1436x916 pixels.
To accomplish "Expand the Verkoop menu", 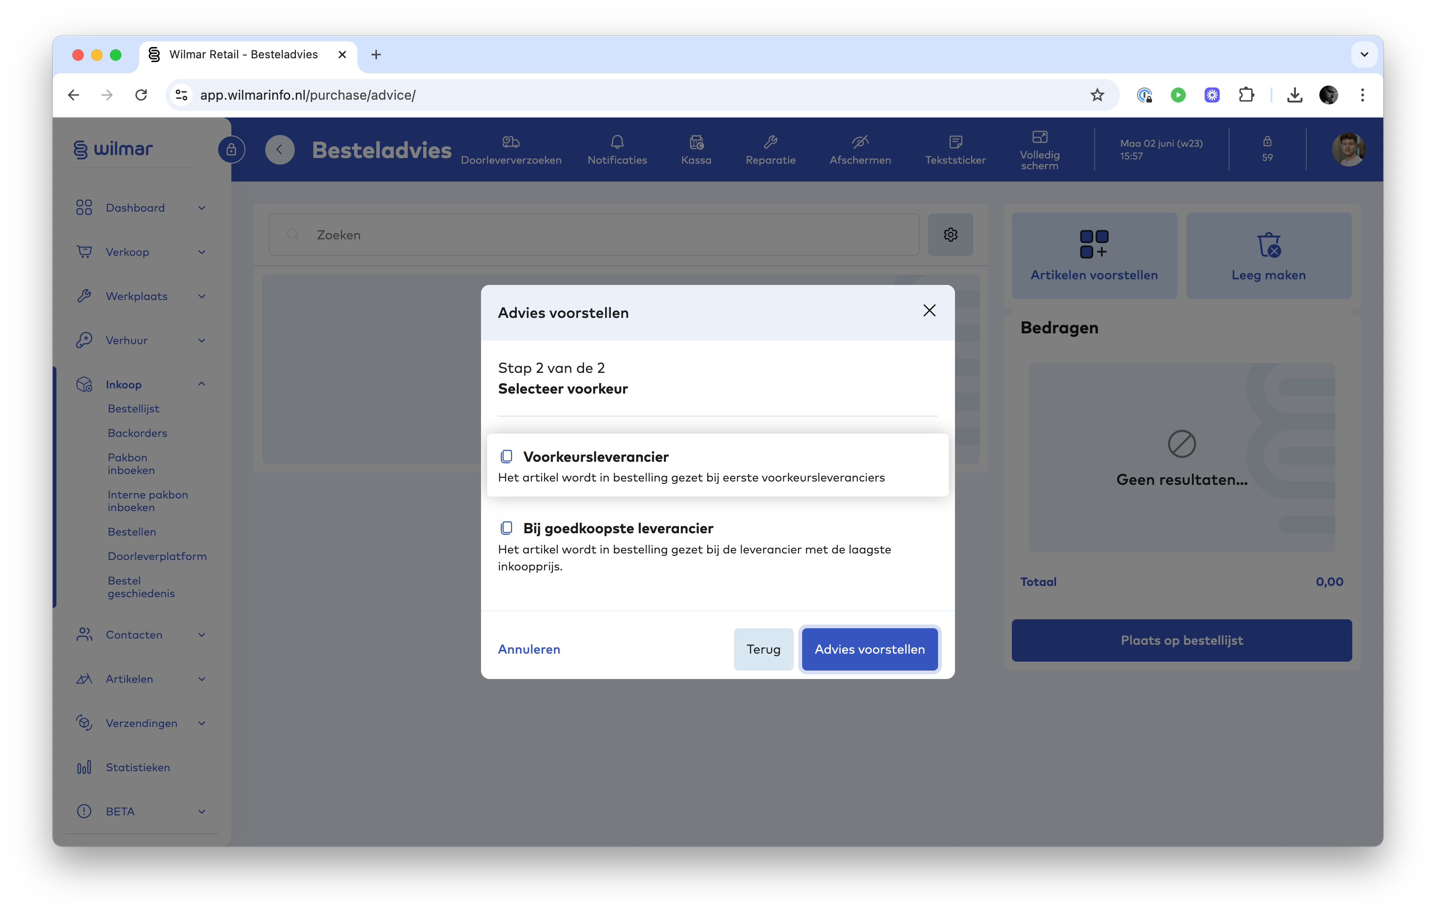I will click(141, 252).
